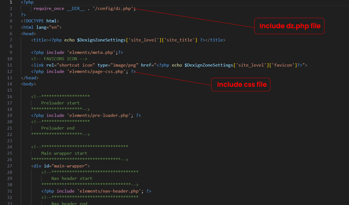This screenshot has height=205, width=349.
Task: Click the "Preloader start" comment text
Action: coord(60,103)
